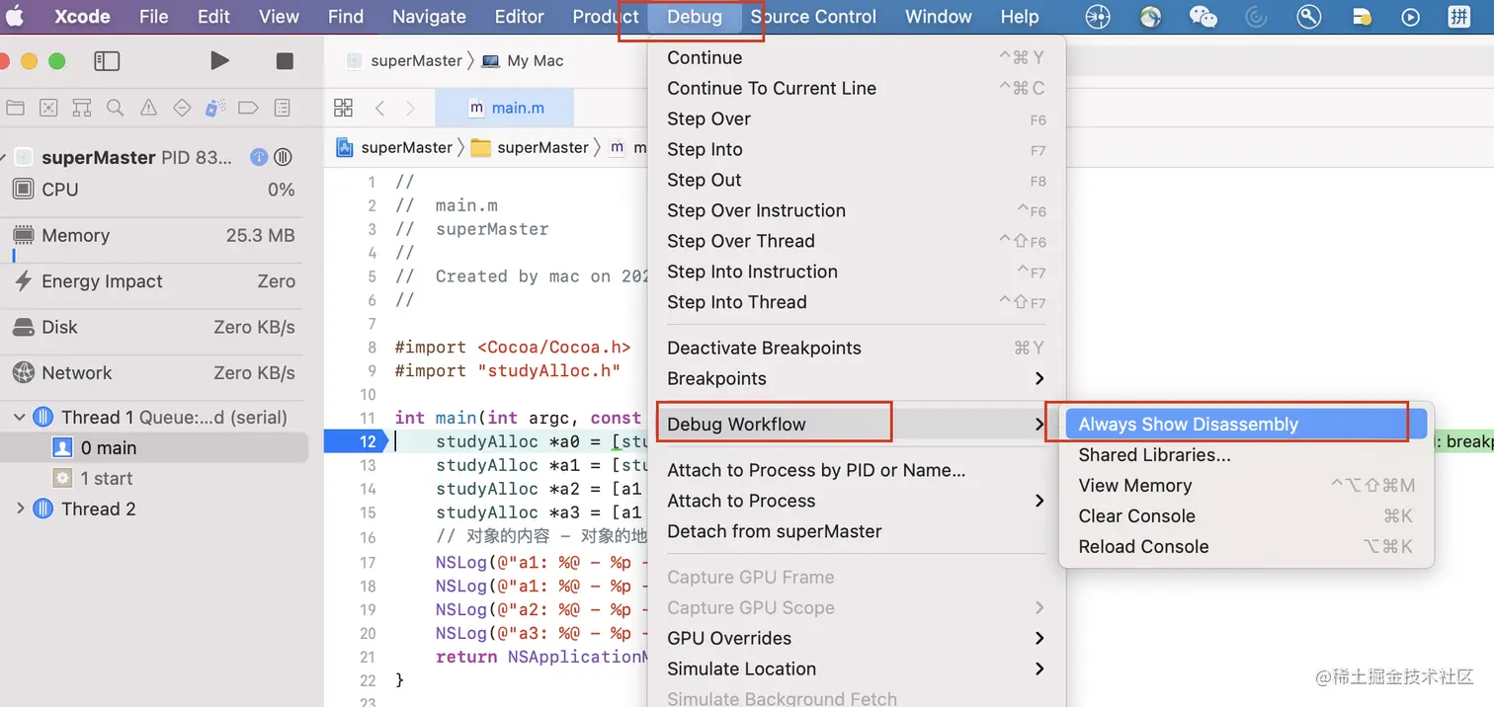Open the Source Control menu
The width and height of the screenshot is (1494, 707).
click(813, 17)
